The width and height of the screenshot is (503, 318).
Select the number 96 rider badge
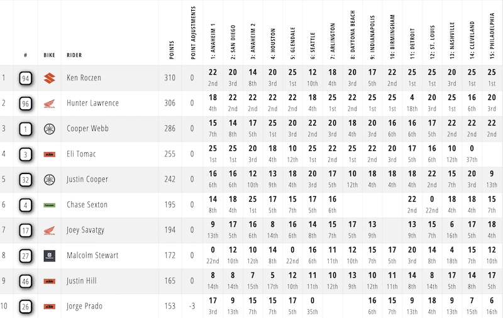click(26, 104)
